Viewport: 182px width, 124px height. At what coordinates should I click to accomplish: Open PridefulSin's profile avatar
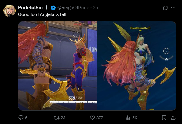pyautogui.click(x=9, y=11)
